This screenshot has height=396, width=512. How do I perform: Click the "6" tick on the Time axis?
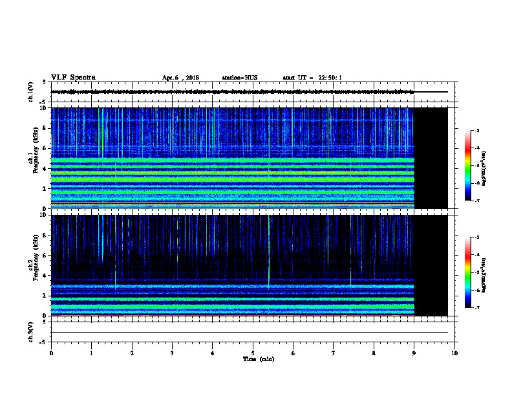click(293, 353)
